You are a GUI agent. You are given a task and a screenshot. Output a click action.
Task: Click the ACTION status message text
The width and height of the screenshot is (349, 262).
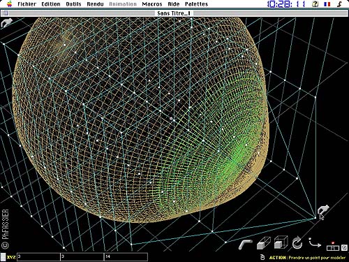coord(307,258)
